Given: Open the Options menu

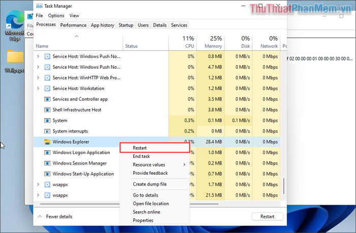Looking at the screenshot, I should 56,15.
